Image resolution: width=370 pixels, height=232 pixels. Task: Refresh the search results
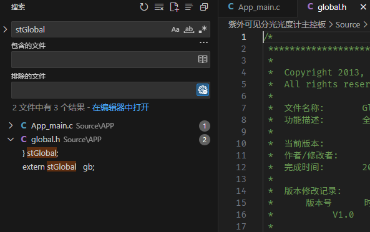tap(144, 7)
